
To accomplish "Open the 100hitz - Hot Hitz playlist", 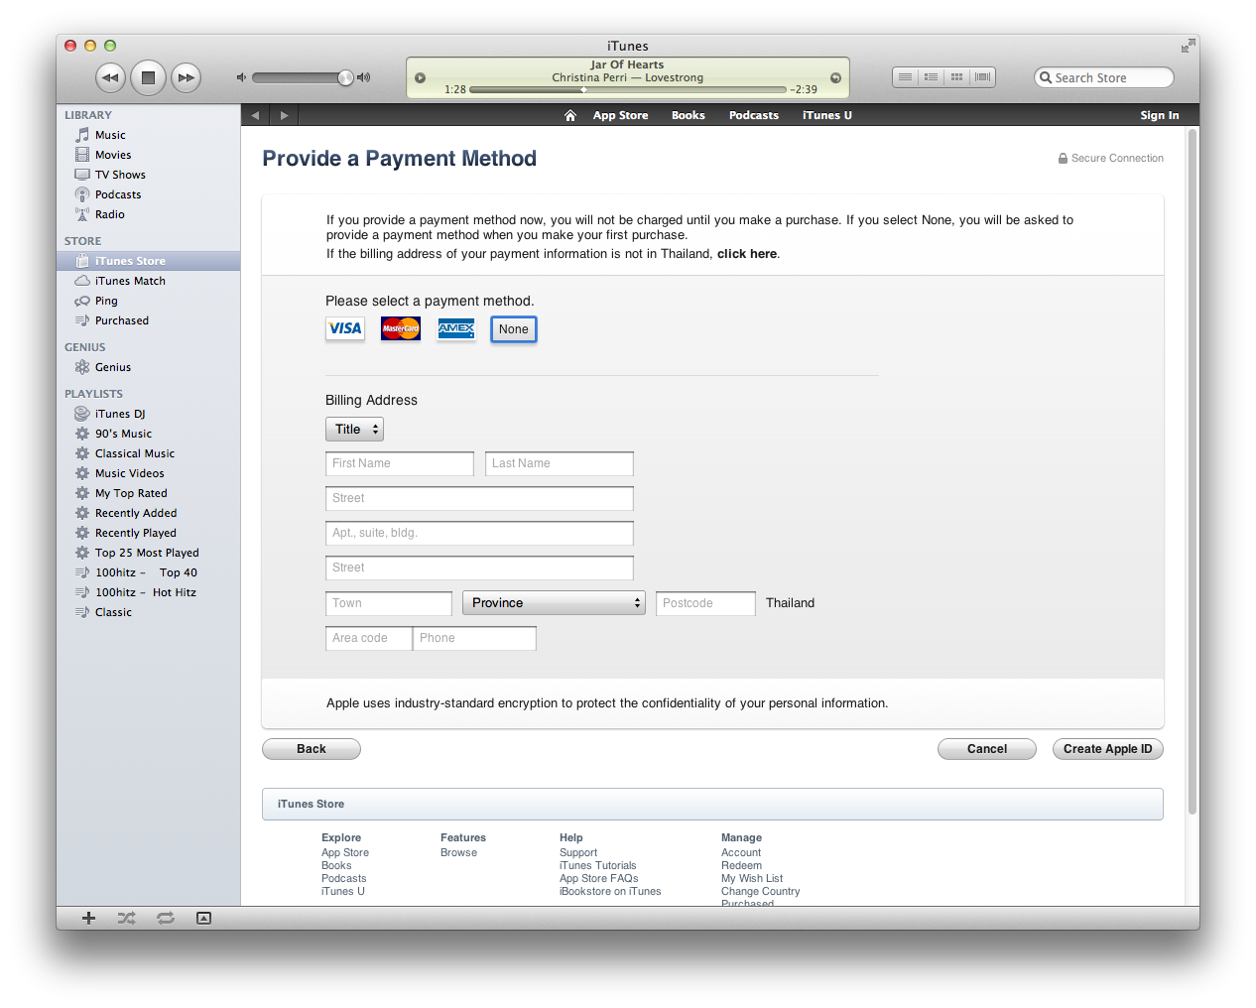I will coord(148,592).
